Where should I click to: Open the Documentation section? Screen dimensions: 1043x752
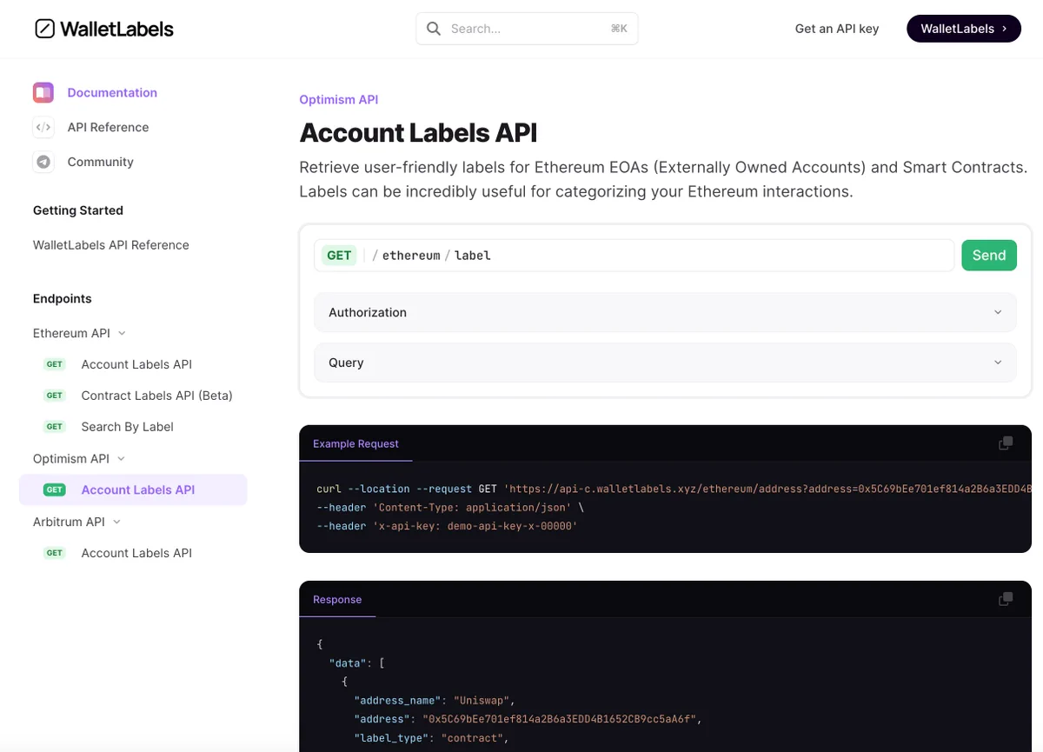pyautogui.click(x=112, y=92)
